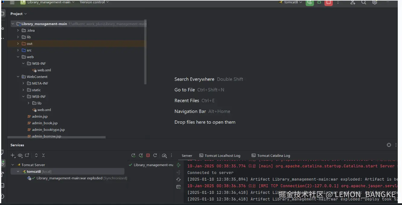
Task: Open IDE settings gear icon
Action: [375, 2]
